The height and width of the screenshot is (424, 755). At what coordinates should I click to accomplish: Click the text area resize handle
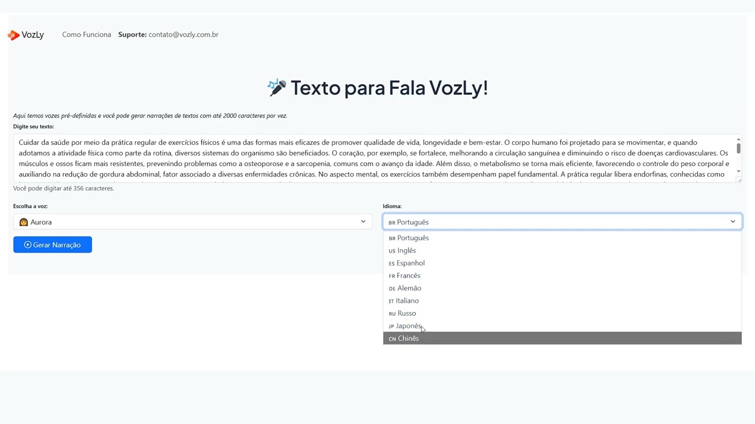tap(738, 179)
